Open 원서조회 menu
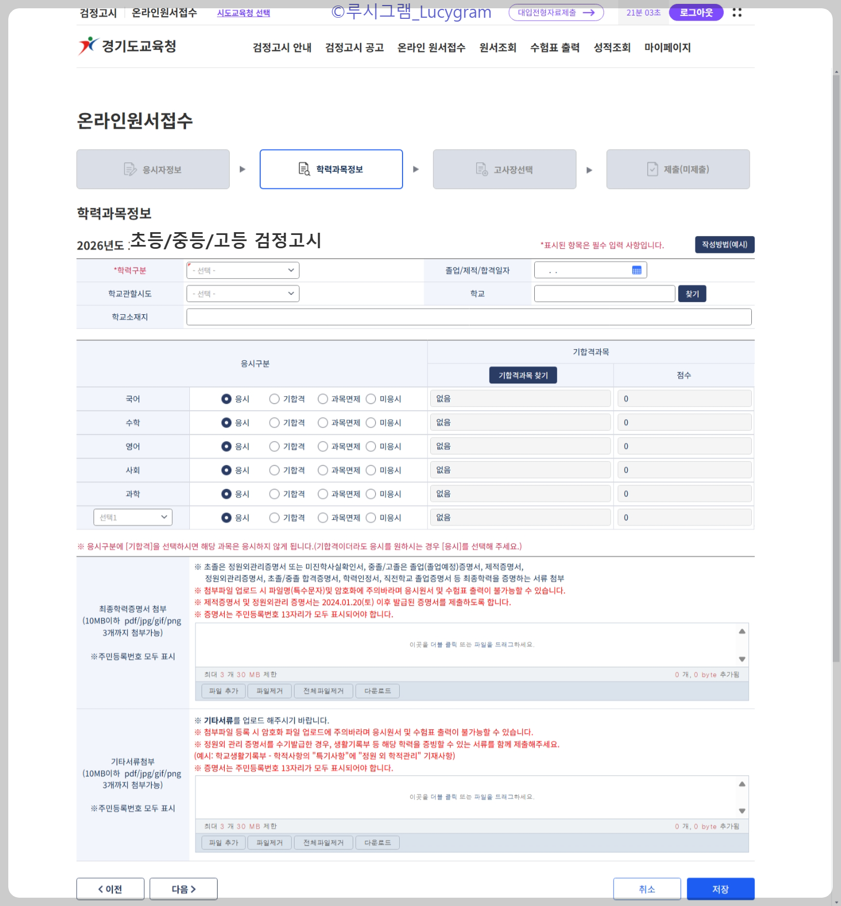 (x=498, y=48)
